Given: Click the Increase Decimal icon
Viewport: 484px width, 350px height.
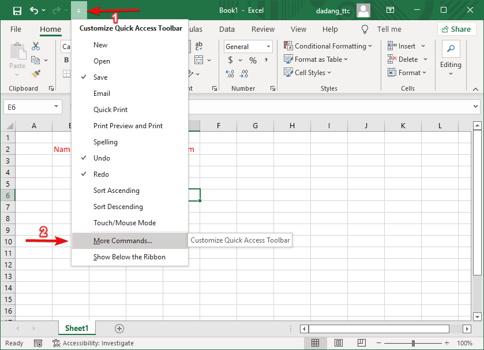Looking at the screenshot, I should coord(229,74).
